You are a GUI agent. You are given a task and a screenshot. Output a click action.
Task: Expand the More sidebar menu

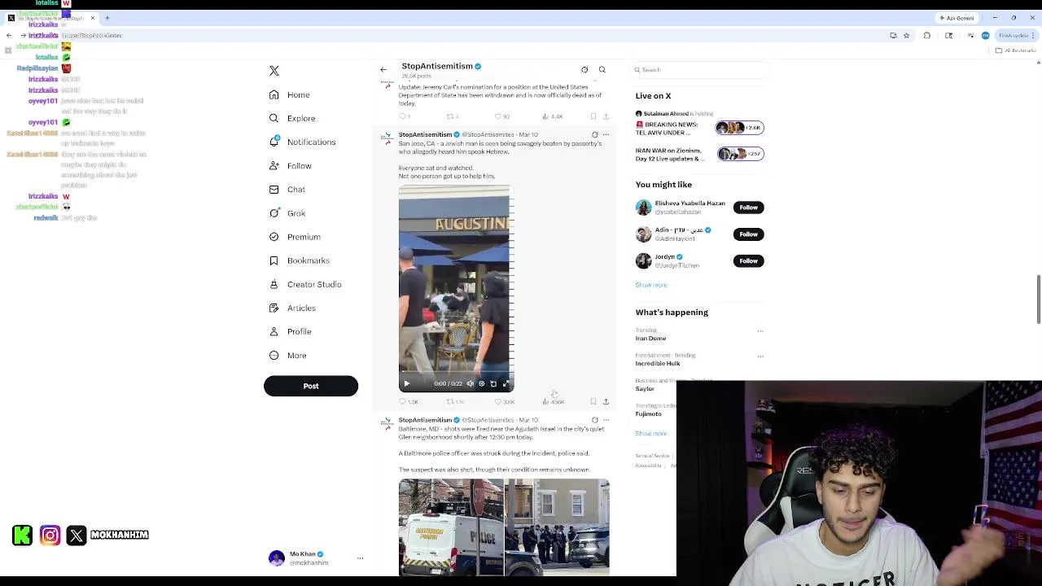coord(287,355)
